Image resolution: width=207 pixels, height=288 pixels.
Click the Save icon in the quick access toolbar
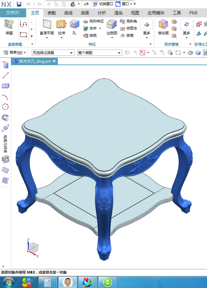click(19, 4)
